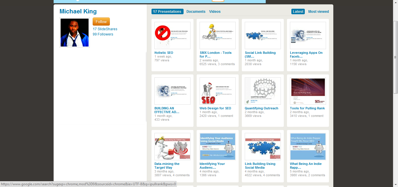This screenshot has height=187, width=398.
Task: Select the 17 Presentations tab
Action: 167,12
